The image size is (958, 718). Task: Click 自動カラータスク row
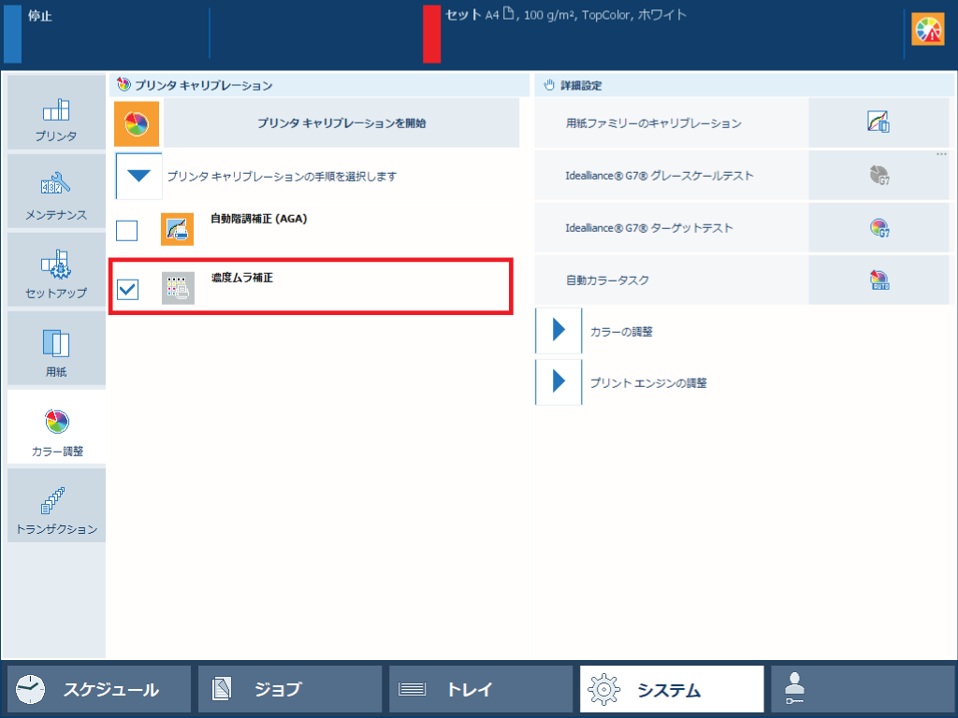tap(742, 280)
